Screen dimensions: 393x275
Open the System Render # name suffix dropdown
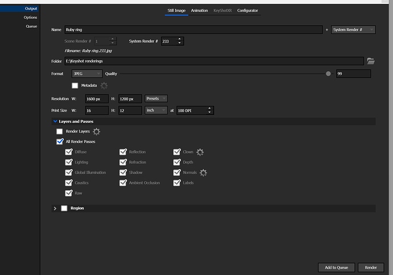click(x=353, y=30)
